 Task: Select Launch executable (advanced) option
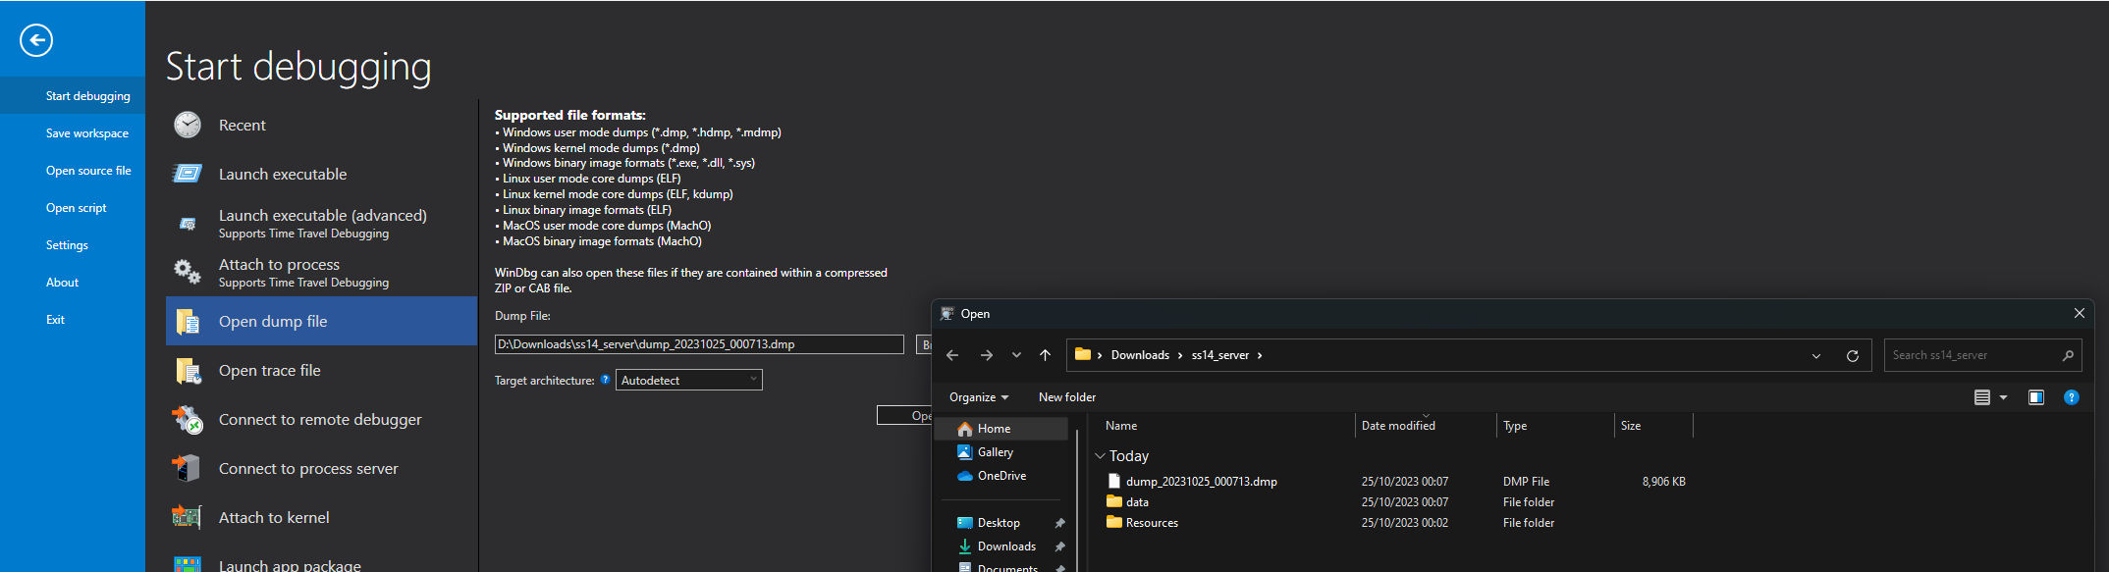point(321,223)
